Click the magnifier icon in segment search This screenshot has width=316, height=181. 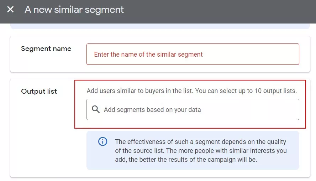95,109
